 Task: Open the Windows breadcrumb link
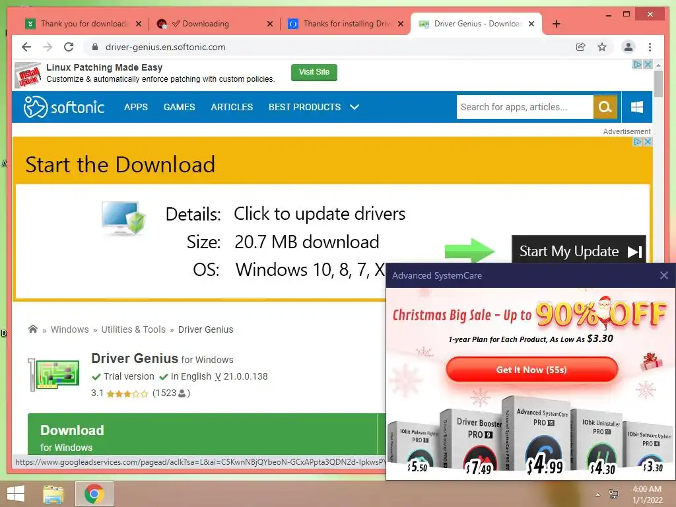click(70, 329)
